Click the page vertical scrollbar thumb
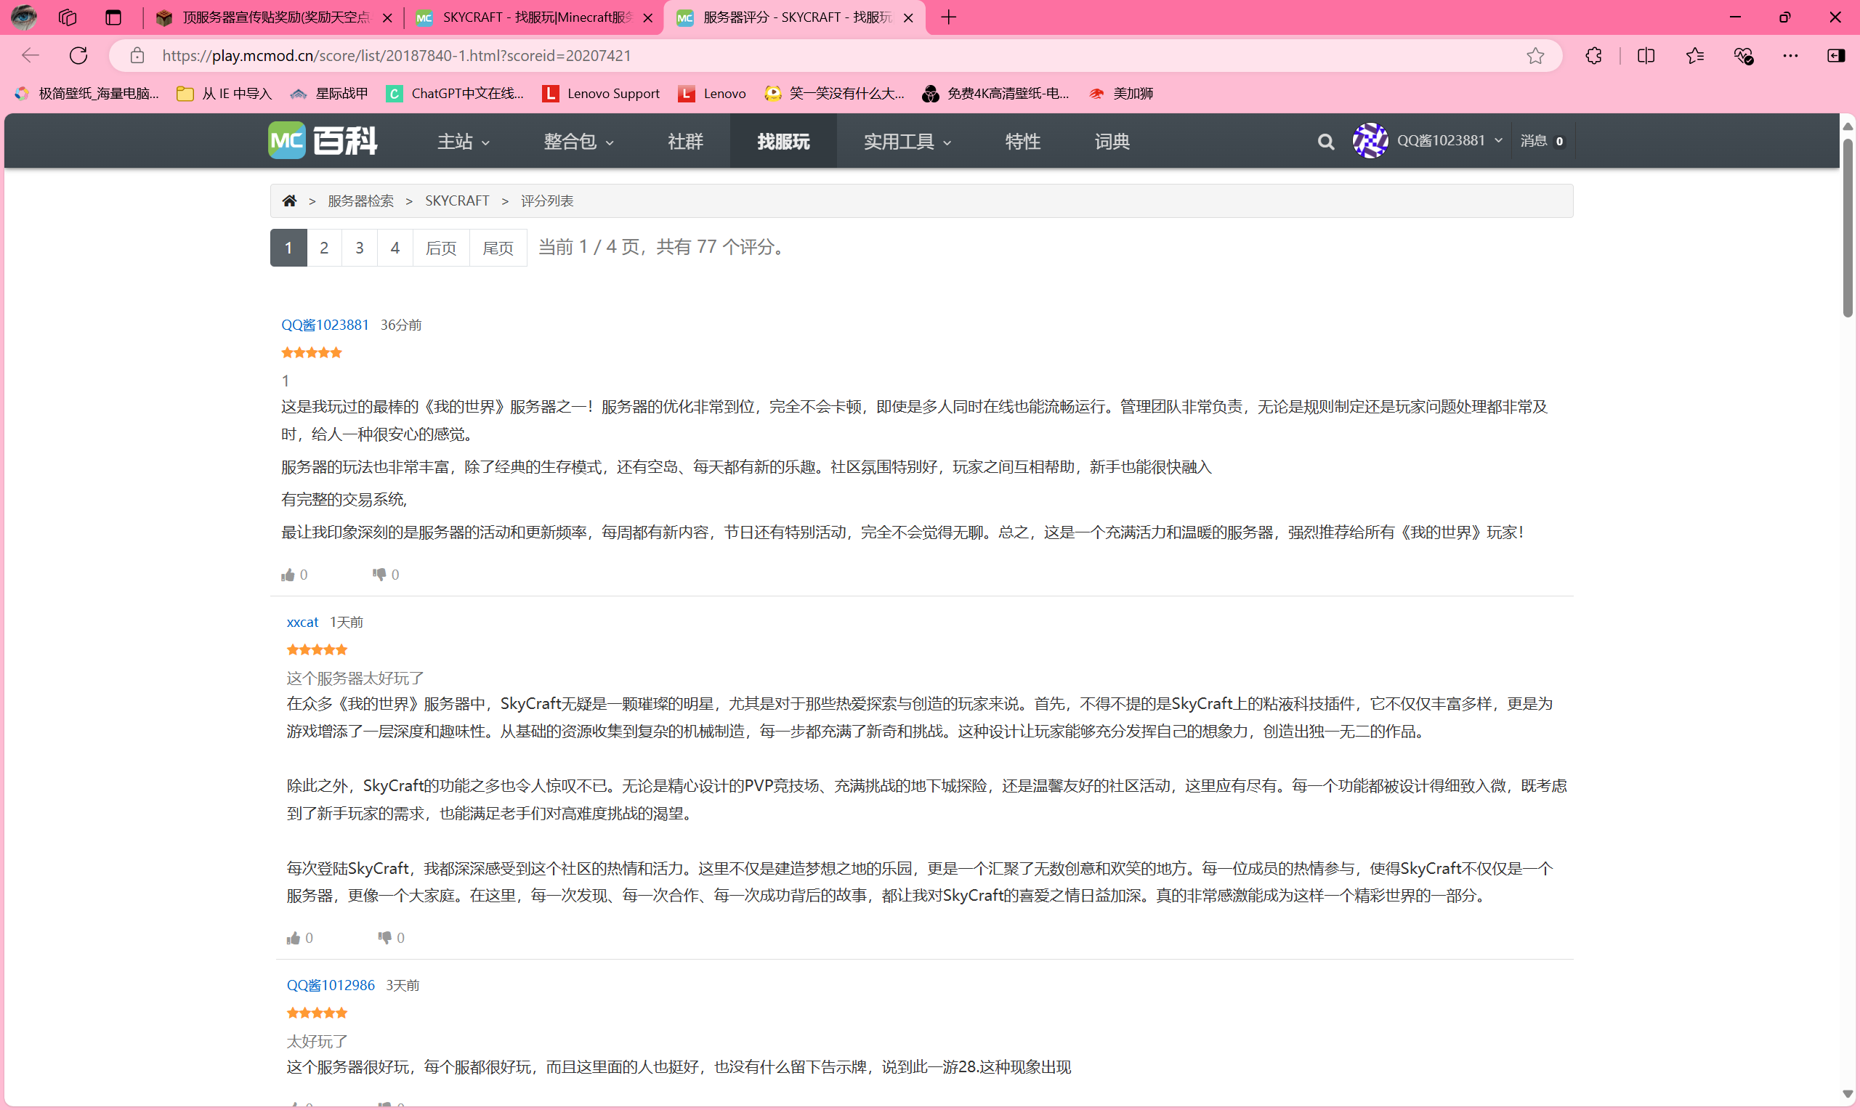This screenshot has width=1860, height=1110. [x=1848, y=226]
